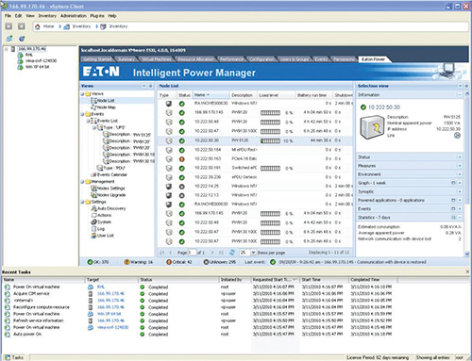Go to last page in Node List pager

[221, 253]
